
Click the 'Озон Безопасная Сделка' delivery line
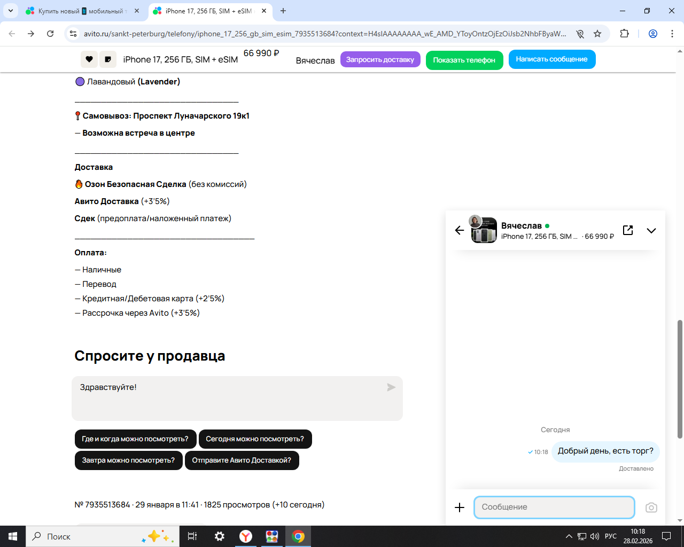161,184
